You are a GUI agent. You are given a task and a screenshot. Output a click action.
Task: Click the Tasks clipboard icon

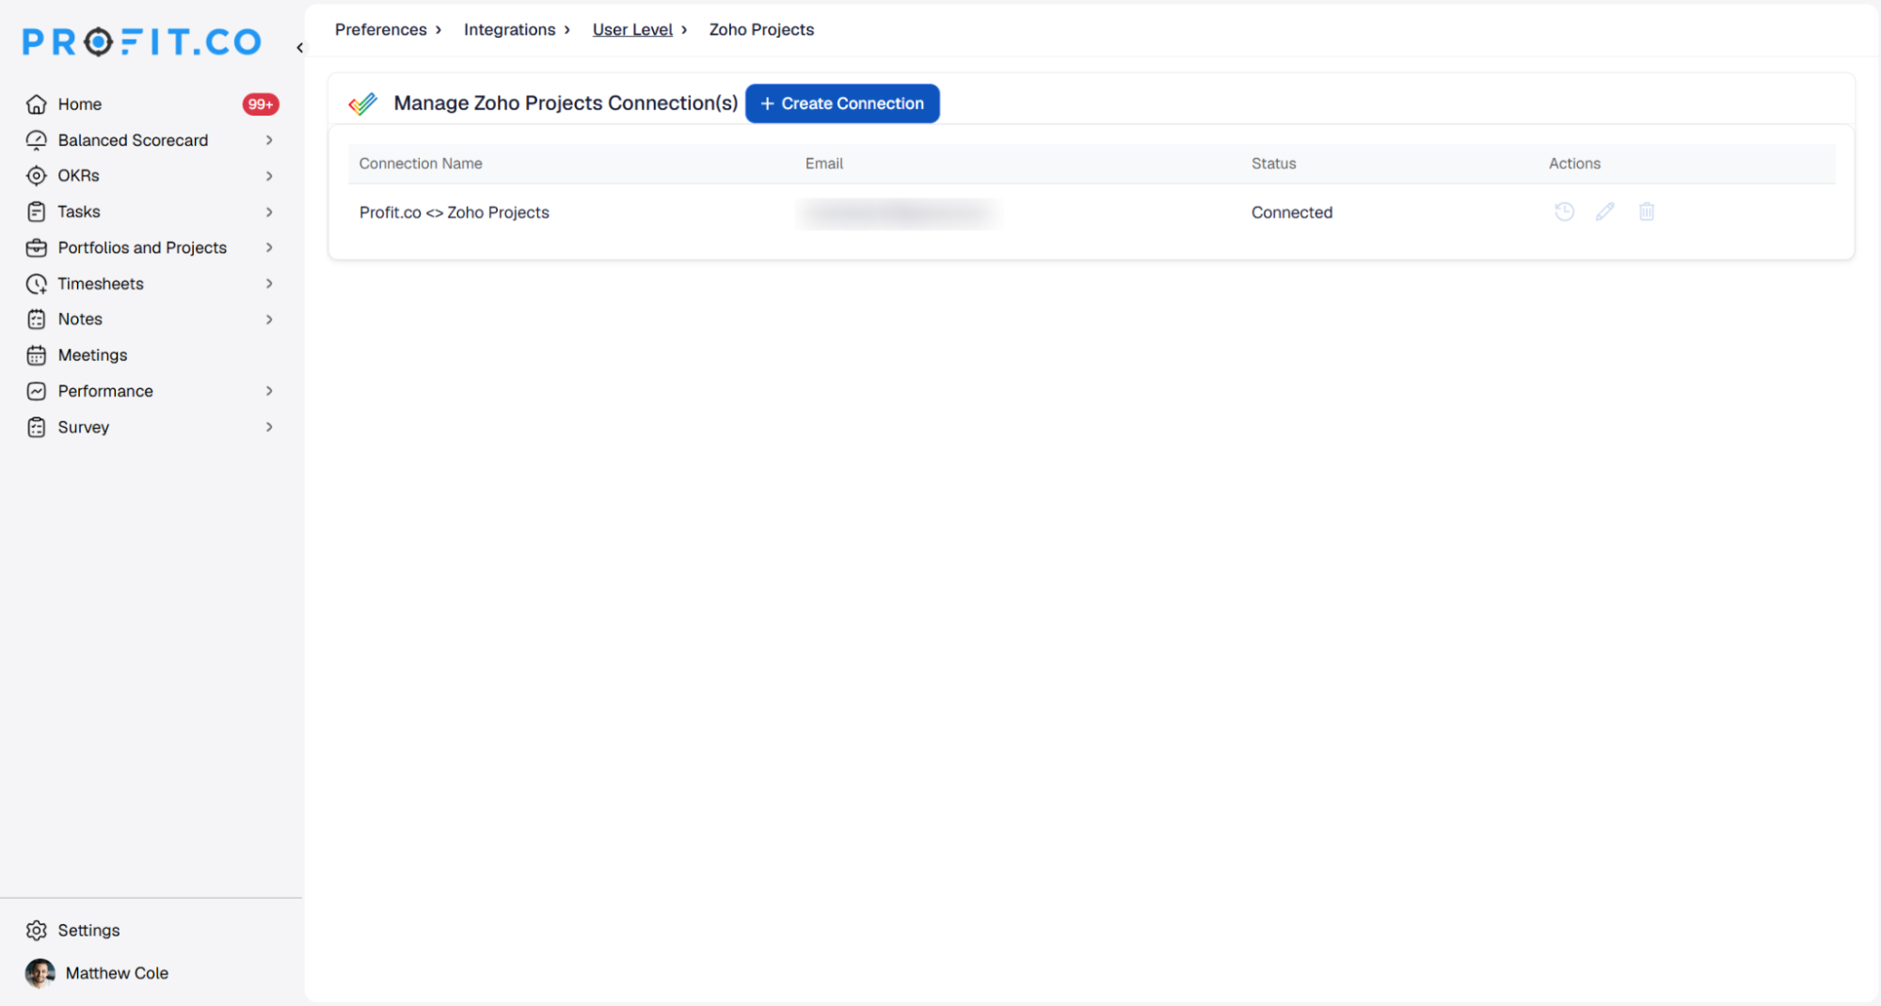[36, 212]
